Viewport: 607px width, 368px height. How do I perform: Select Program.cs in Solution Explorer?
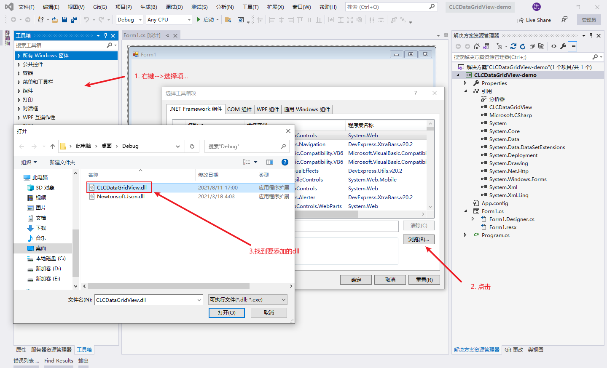click(x=495, y=235)
